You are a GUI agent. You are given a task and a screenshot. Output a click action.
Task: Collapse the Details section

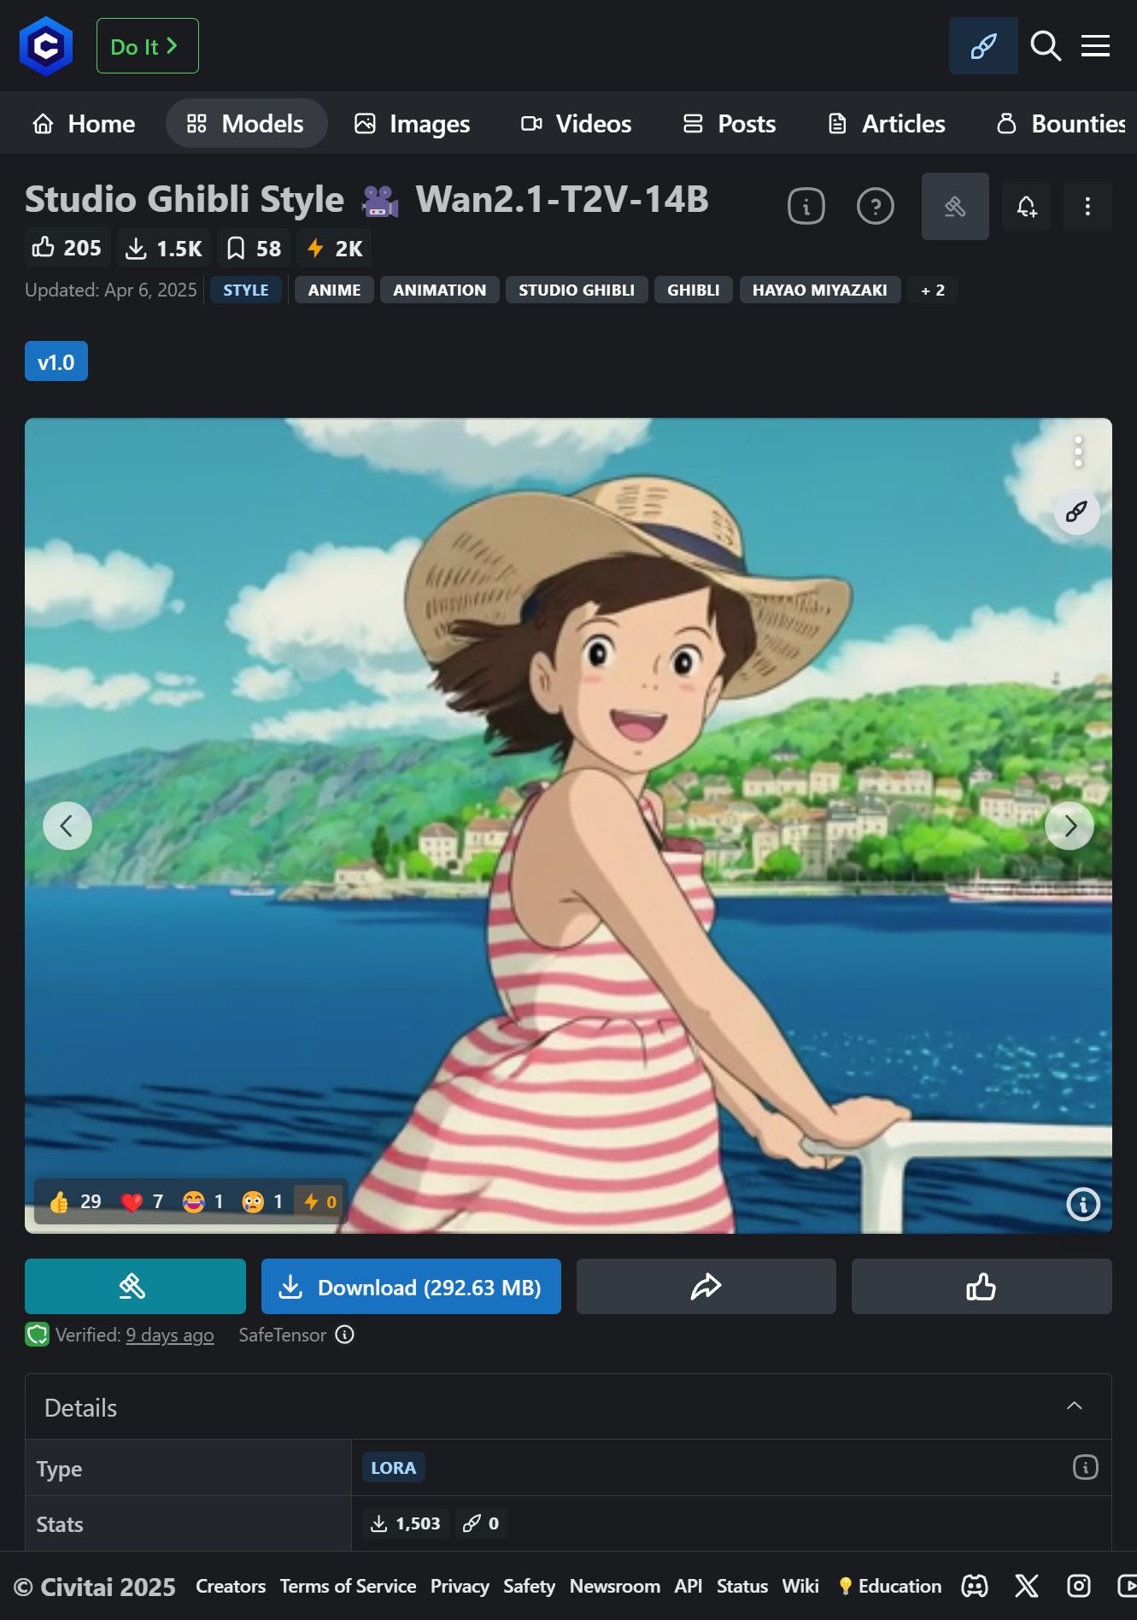click(1074, 1406)
